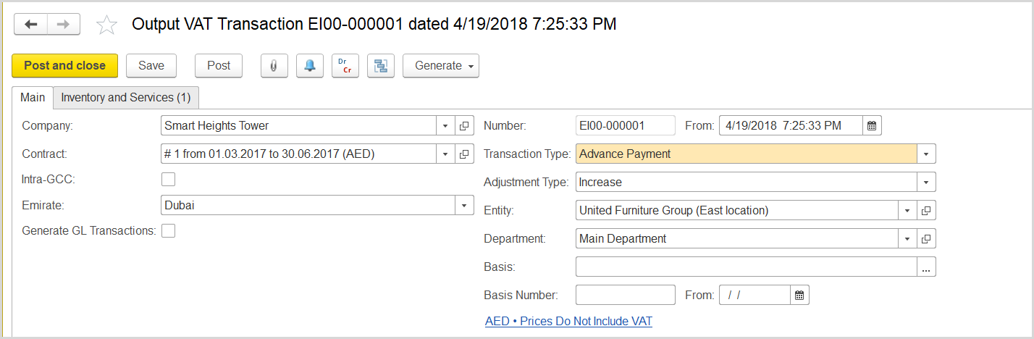The width and height of the screenshot is (1034, 339).
Task: Switch to the Main tab
Action: [x=33, y=97]
